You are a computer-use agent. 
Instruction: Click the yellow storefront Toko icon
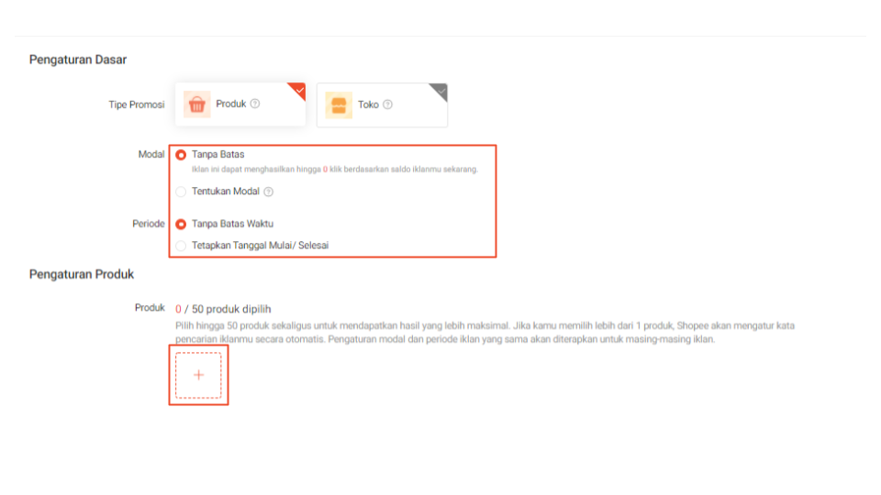(338, 105)
